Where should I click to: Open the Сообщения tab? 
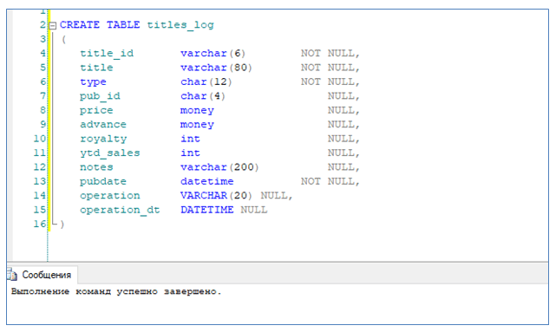42,275
